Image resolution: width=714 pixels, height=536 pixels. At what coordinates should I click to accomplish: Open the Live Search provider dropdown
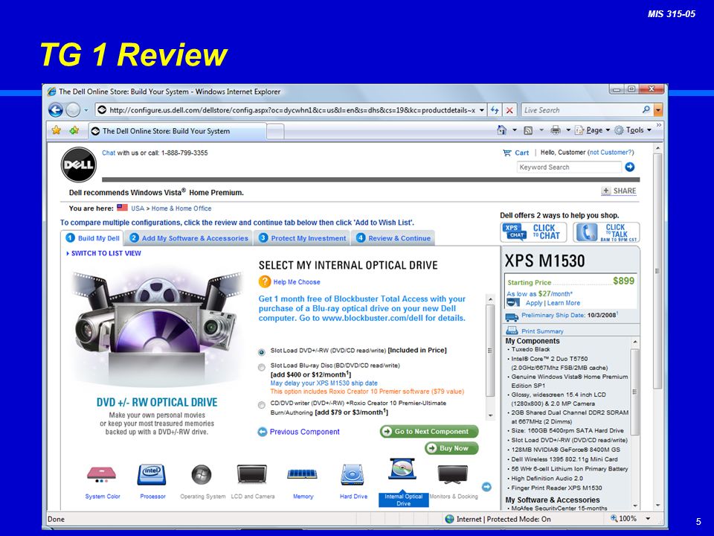658,110
